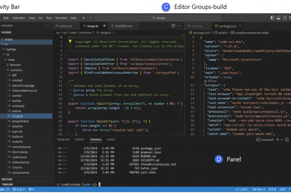This screenshot has height=194, width=291.
Task: Split the terminal in the panel
Action: (287, 140)
